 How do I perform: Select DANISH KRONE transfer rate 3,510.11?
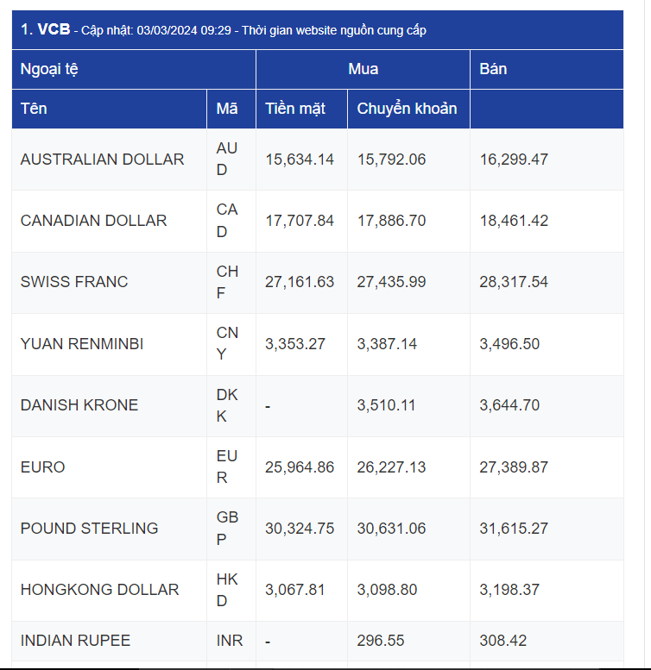click(x=386, y=405)
